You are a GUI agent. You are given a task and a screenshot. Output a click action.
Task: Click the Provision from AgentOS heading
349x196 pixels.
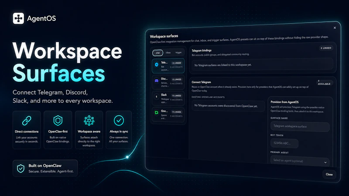point(284,102)
